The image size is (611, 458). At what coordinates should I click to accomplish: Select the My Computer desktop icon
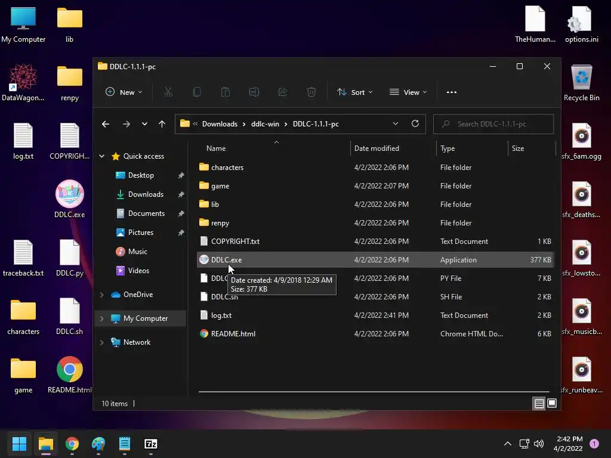pos(23,24)
